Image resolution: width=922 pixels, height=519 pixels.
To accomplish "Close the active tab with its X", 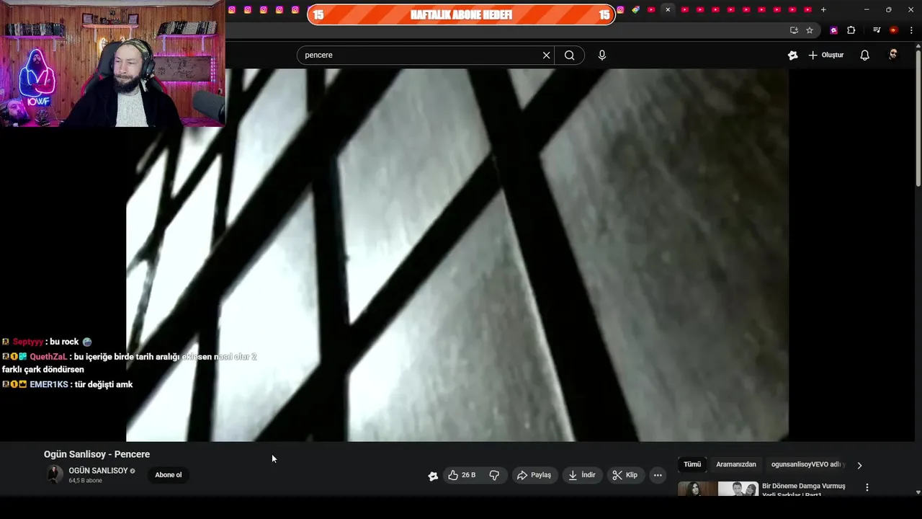I will coord(668,9).
